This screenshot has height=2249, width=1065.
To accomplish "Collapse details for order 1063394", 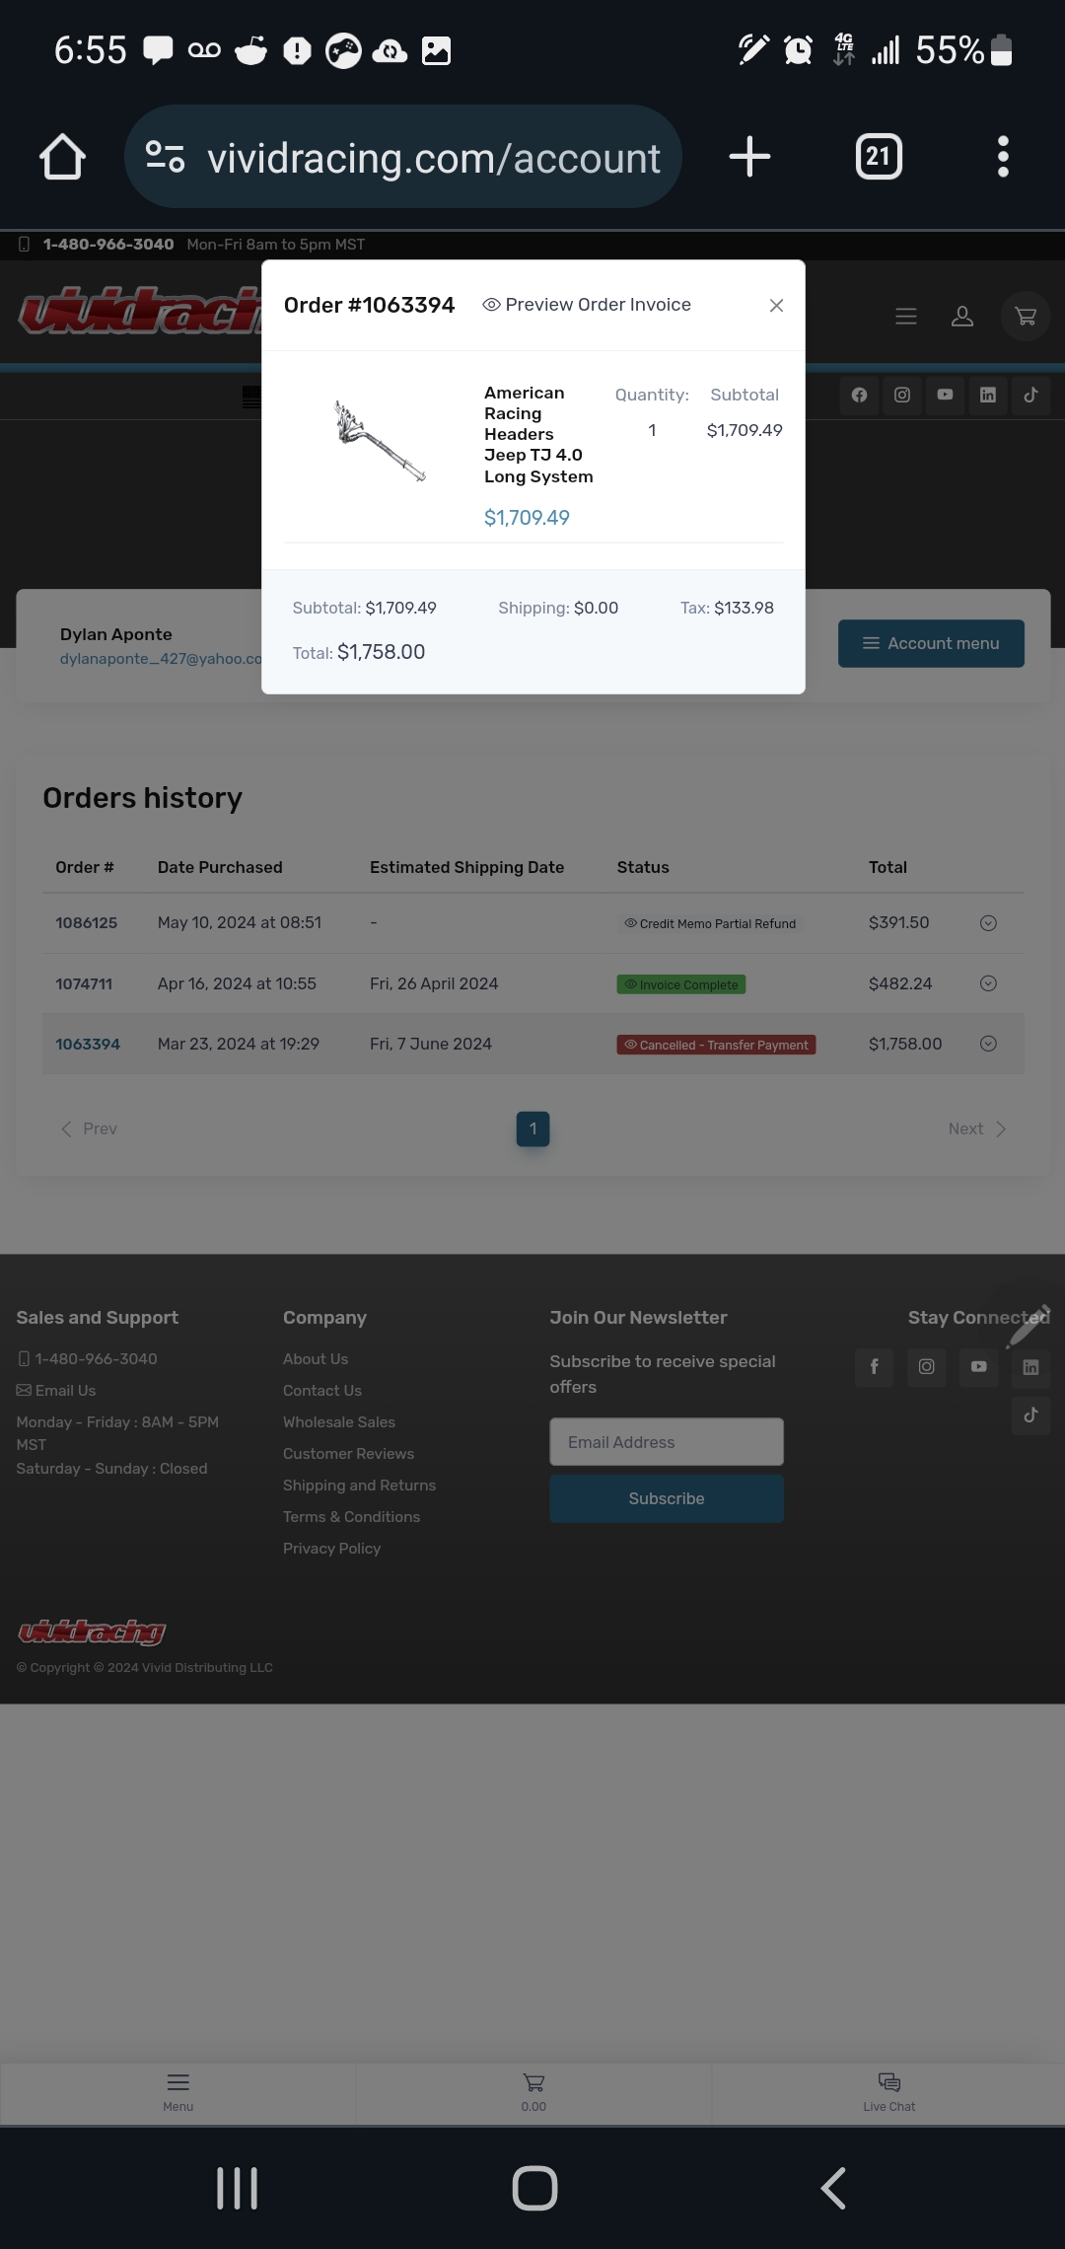I will point(988,1044).
